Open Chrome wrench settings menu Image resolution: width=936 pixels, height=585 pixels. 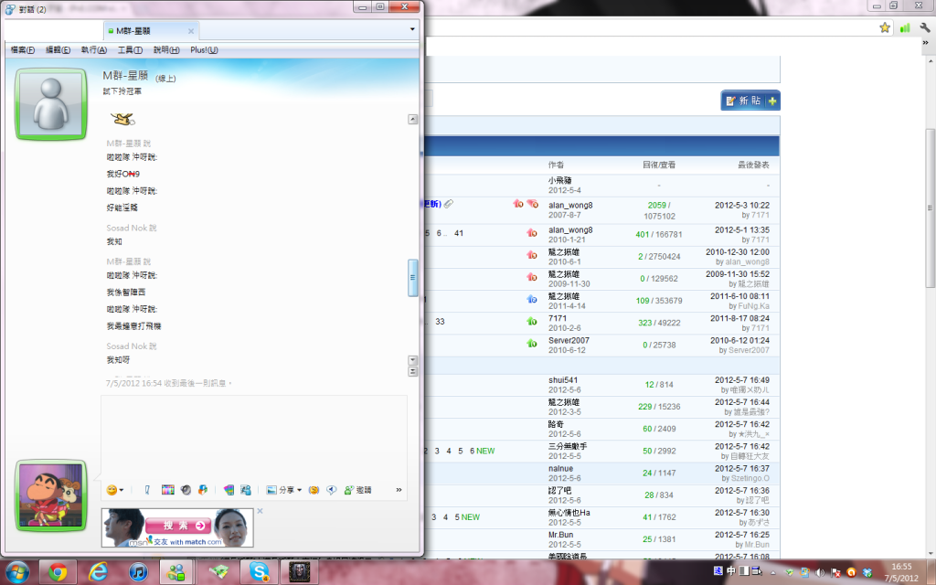[924, 27]
